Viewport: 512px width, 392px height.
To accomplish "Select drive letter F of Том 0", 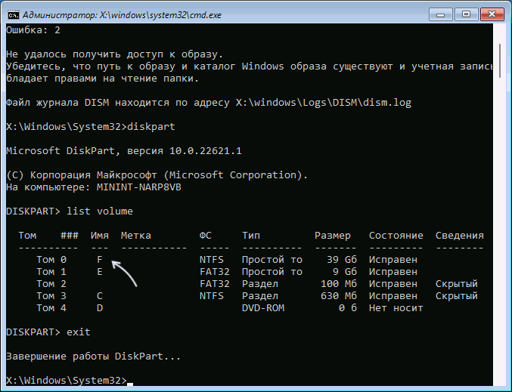I will tap(98, 260).
